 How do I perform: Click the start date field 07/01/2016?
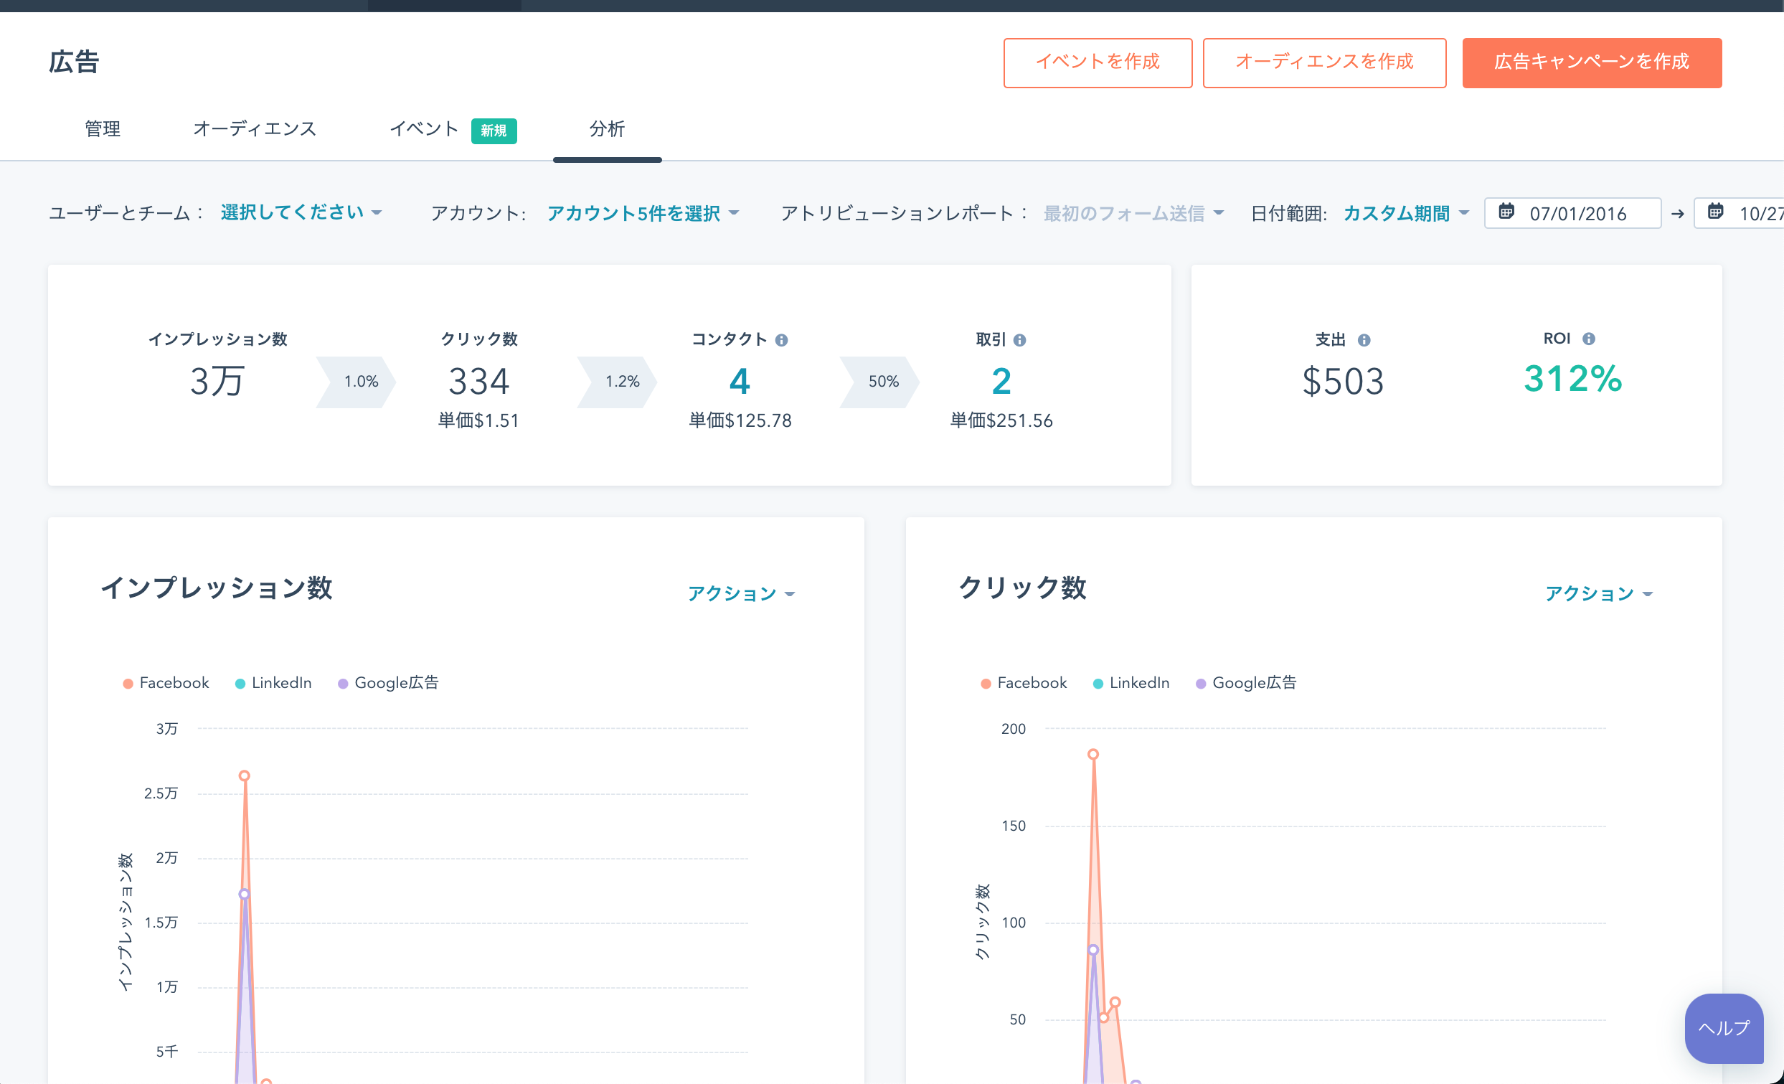(1572, 213)
